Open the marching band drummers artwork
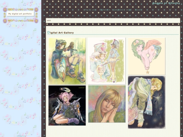 coord(107,61)
